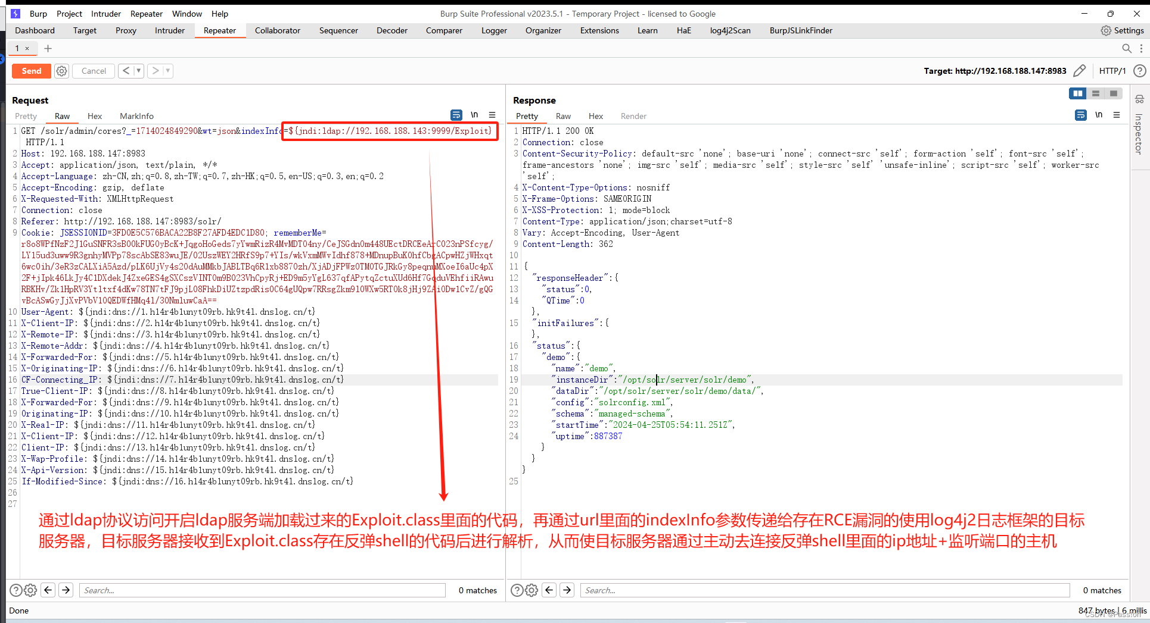
Task: Open the Window menu
Action: (x=187, y=14)
